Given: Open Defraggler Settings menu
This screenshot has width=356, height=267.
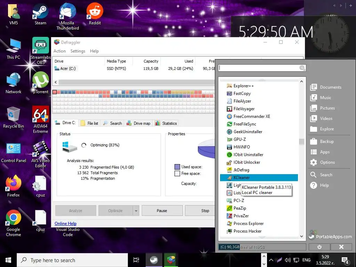Looking at the screenshot, I should tap(78, 51).
